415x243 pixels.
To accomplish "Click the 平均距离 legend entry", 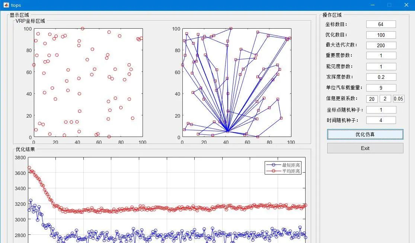I will (x=283, y=171).
